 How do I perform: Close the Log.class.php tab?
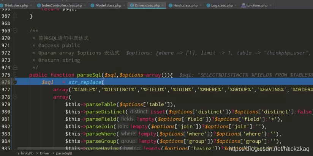coord(236,6)
